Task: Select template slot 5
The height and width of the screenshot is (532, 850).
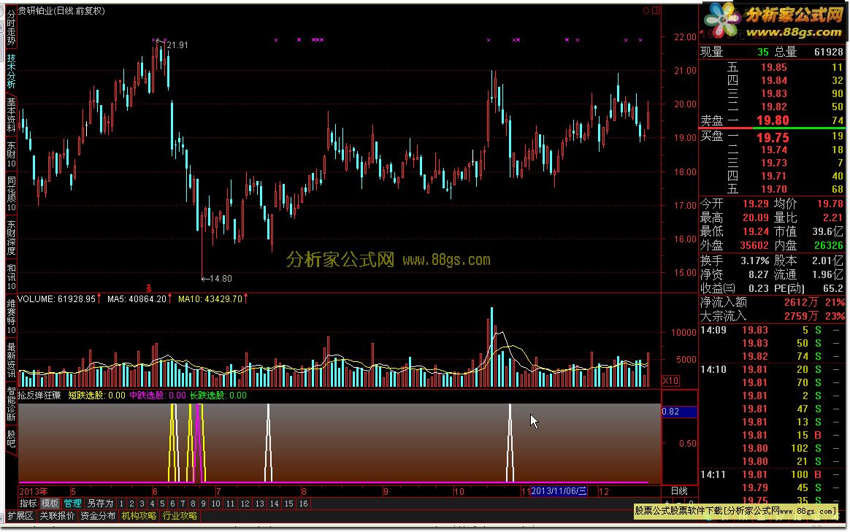Action: point(162,504)
